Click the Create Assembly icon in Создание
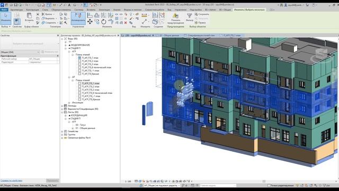339x191 pixels. (x=155, y=15)
